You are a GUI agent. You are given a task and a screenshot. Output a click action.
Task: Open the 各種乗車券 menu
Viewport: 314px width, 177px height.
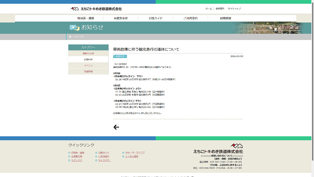coord(121,18)
